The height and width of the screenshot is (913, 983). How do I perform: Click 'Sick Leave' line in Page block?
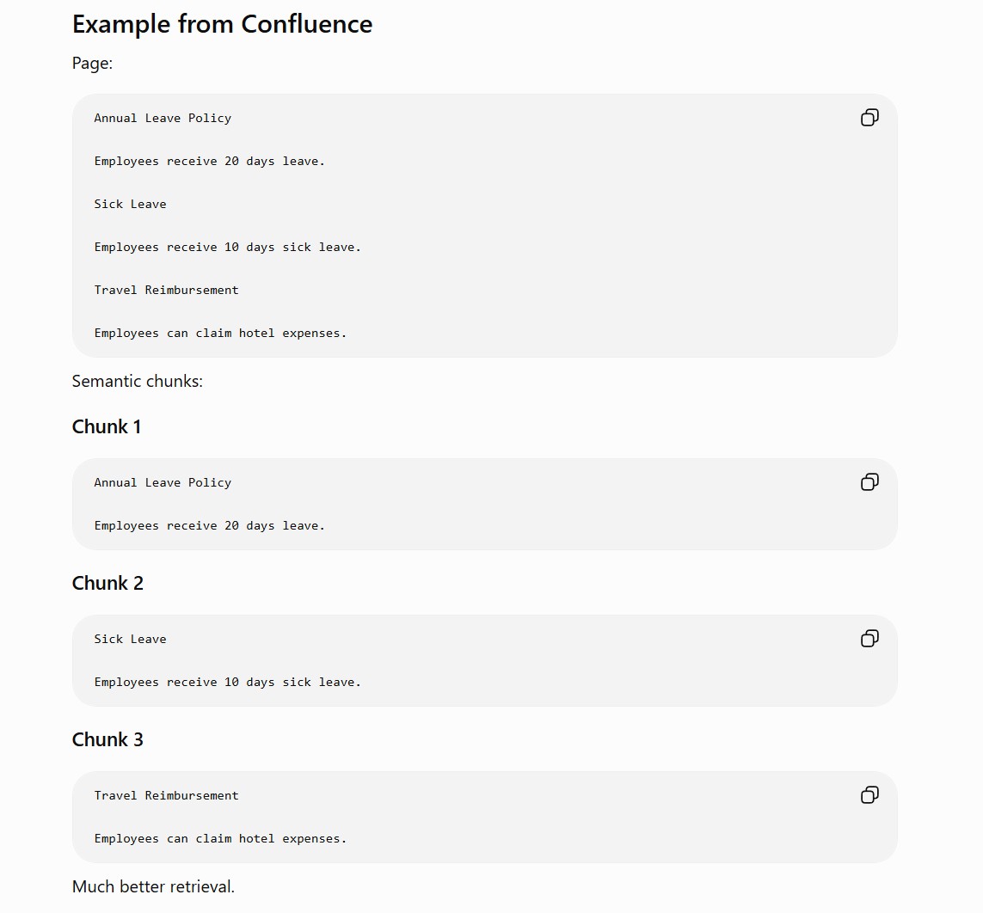click(x=131, y=204)
